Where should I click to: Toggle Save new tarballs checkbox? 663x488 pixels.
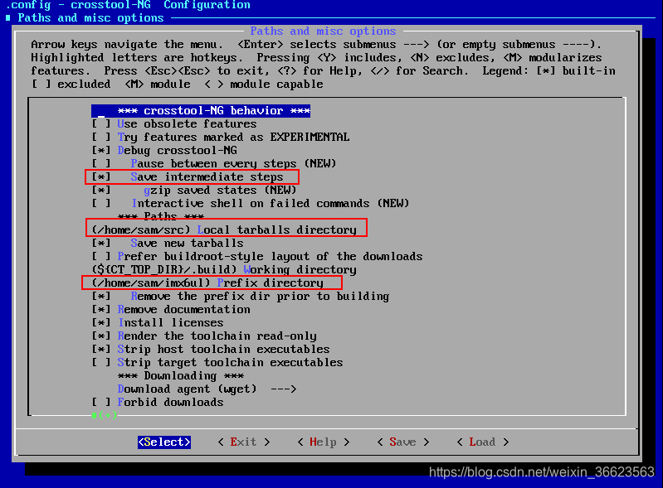[168, 243]
